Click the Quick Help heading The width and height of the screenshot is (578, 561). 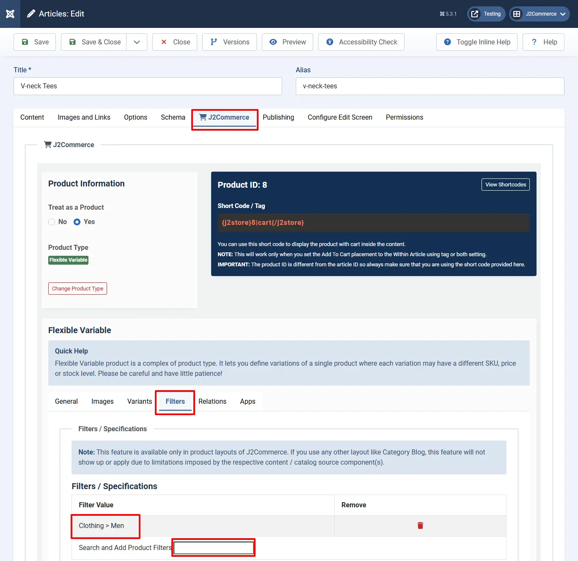pyautogui.click(x=72, y=351)
